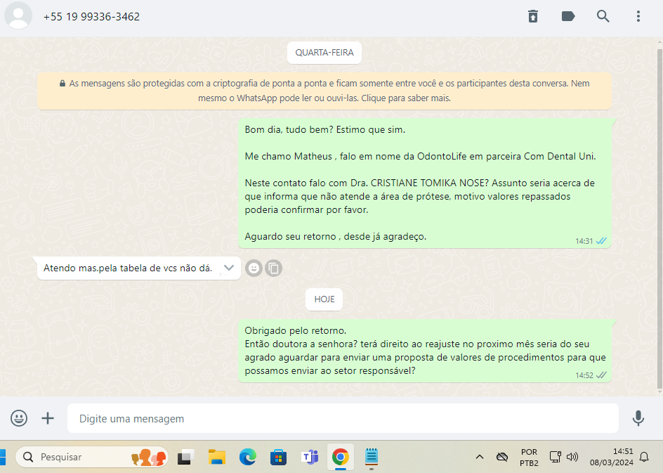Open Microsoft Teams from taskbar
Screen dimensions: 663x473
pos(310,457)
